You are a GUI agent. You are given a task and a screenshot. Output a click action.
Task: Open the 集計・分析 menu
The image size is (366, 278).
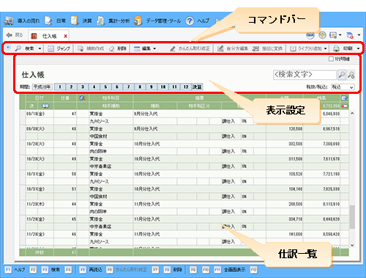click(x=119, y=21)
